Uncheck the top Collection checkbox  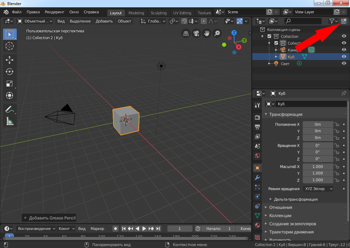269,36
